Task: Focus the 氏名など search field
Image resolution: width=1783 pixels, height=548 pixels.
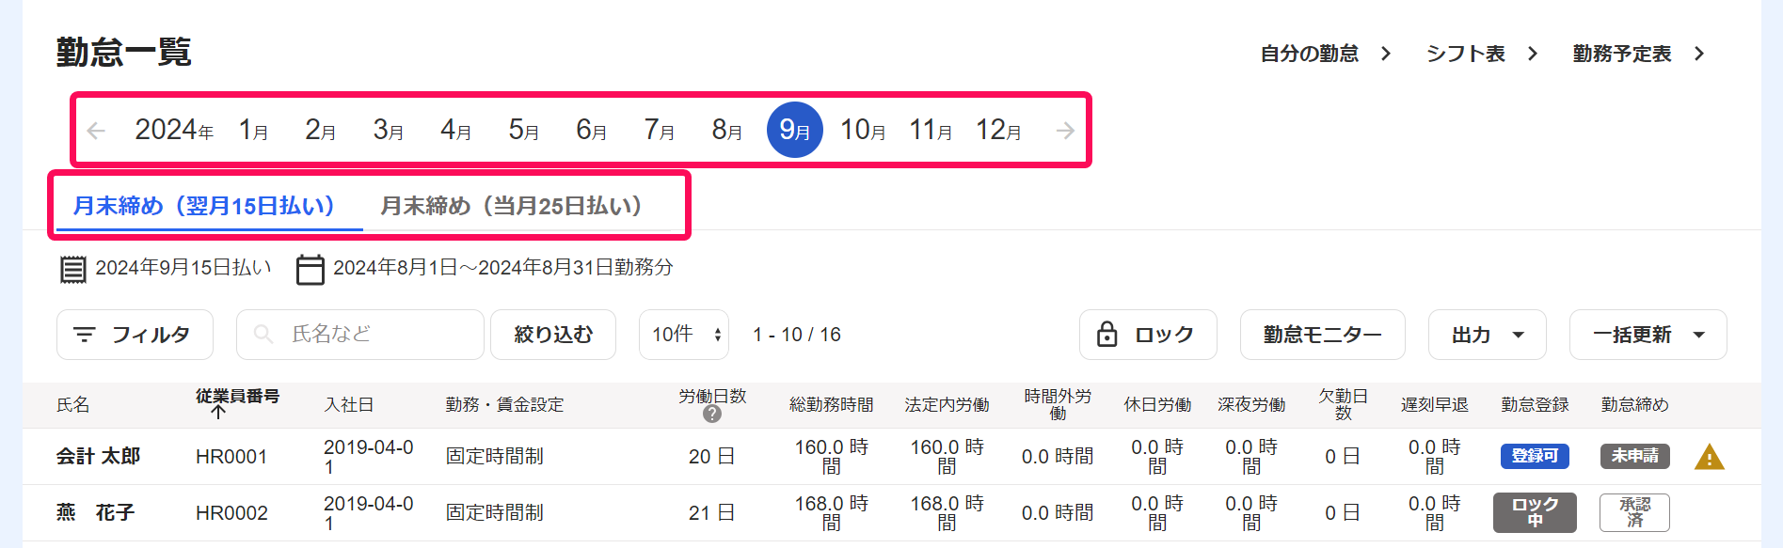Action: 360,335
